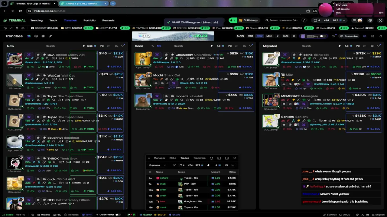Dock tracker panel to the left
This screenshot has height=217, width=387.
[219, 158]
